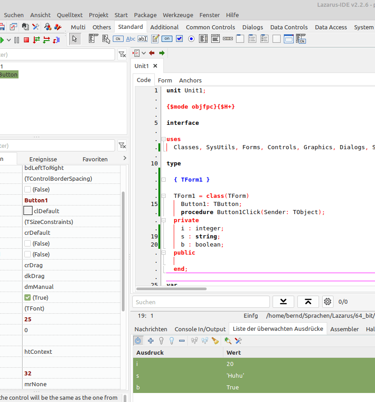
Task: Click the Step Over debug icon
Action: [46, 40]
